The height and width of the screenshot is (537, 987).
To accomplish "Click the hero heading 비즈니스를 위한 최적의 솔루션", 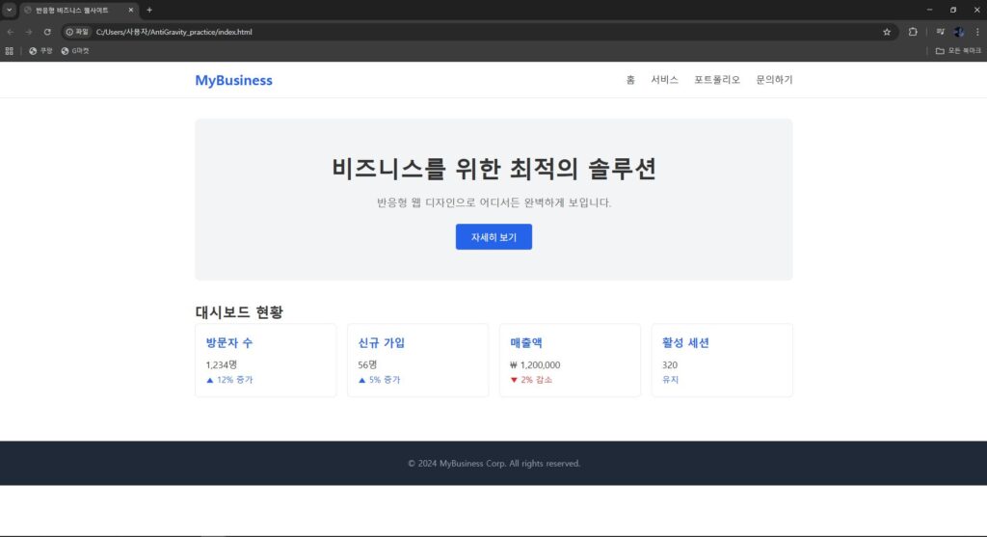I will pos(493,169).
